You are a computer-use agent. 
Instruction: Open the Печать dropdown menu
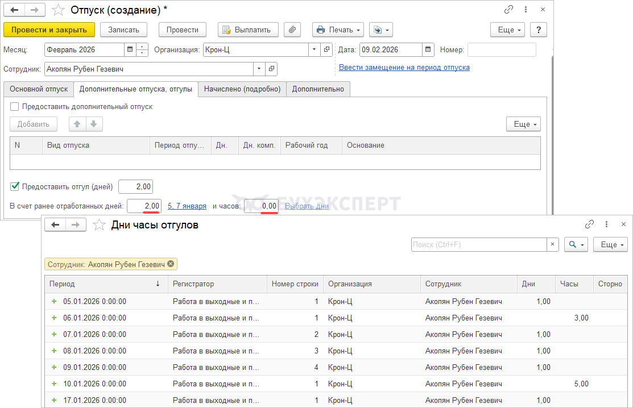pos(338,30)
